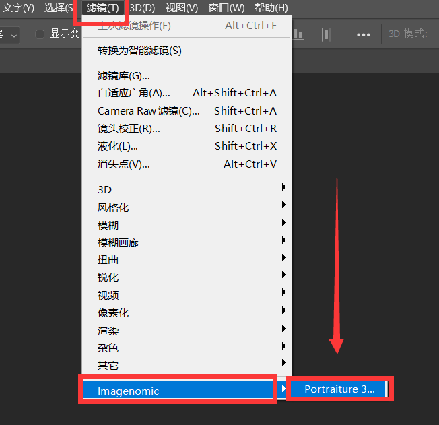
Task: Open the 视图(V) menu
Action: click(x=181, y=8)
